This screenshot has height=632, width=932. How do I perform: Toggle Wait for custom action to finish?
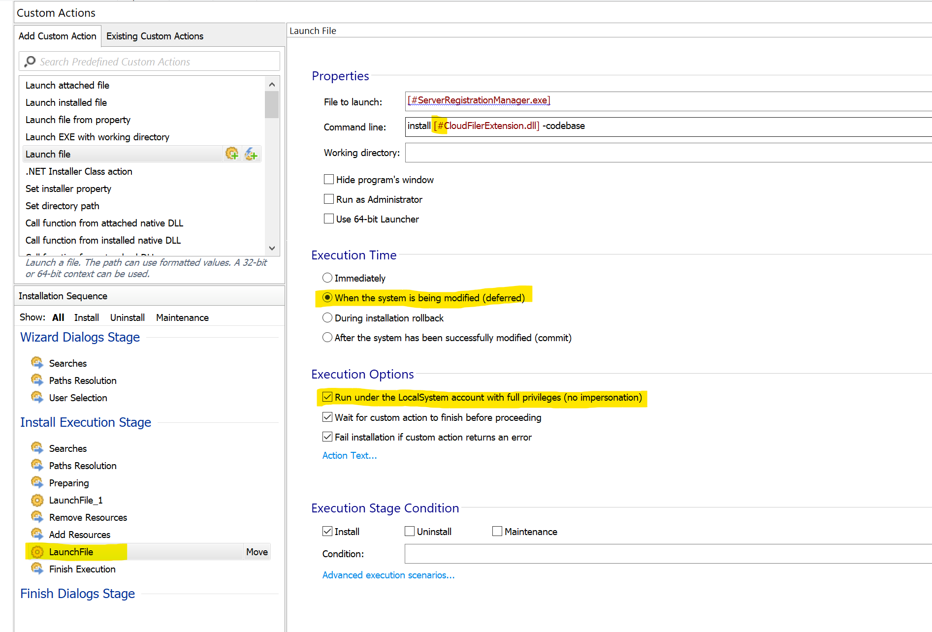point(327,417)
